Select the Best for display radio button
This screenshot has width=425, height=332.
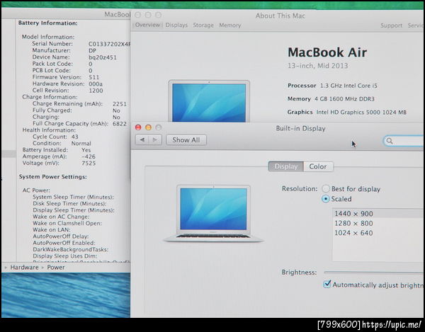tap(326, 189)
